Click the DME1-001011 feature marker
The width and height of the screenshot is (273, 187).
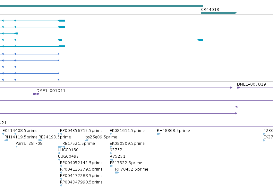(36, 94)
